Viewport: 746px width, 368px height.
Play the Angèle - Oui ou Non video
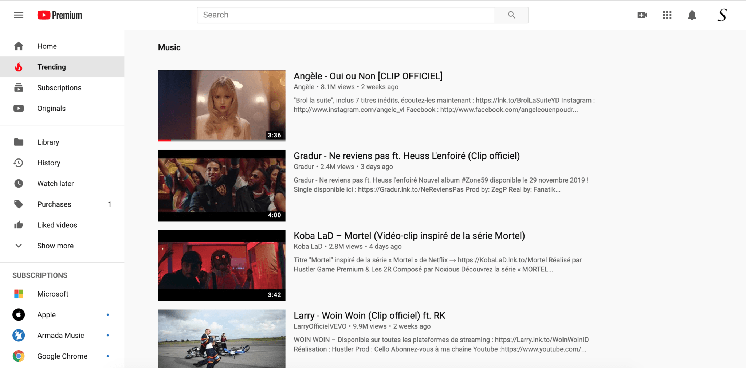click(221, 105)
